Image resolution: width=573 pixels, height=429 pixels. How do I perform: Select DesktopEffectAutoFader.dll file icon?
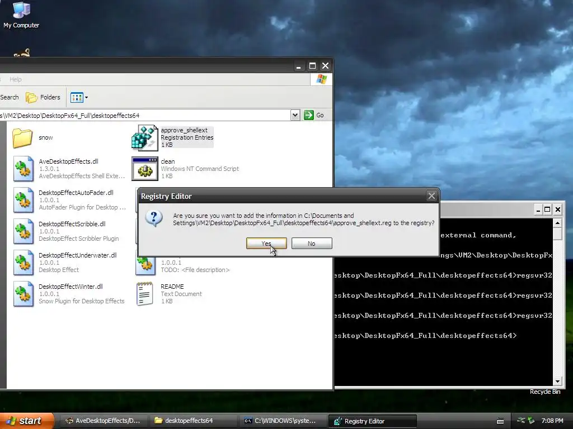tap(24, 200)
